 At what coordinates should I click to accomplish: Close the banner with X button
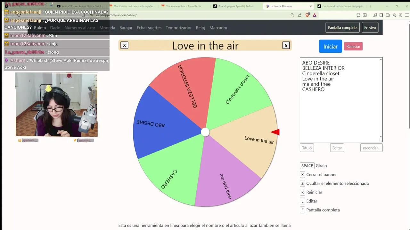tap(124, 45)
